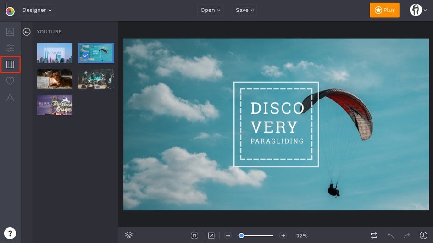Click the zoom out minus button
This screenshot has height=243, width=433.
[228, 236]
